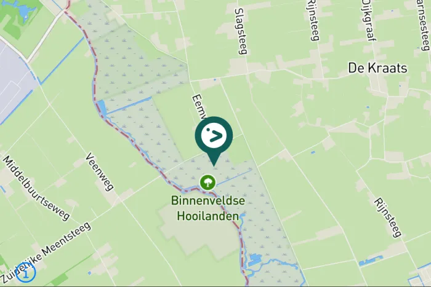Click the Rijnsteeg label south of De Kraats

coord(387,218)
